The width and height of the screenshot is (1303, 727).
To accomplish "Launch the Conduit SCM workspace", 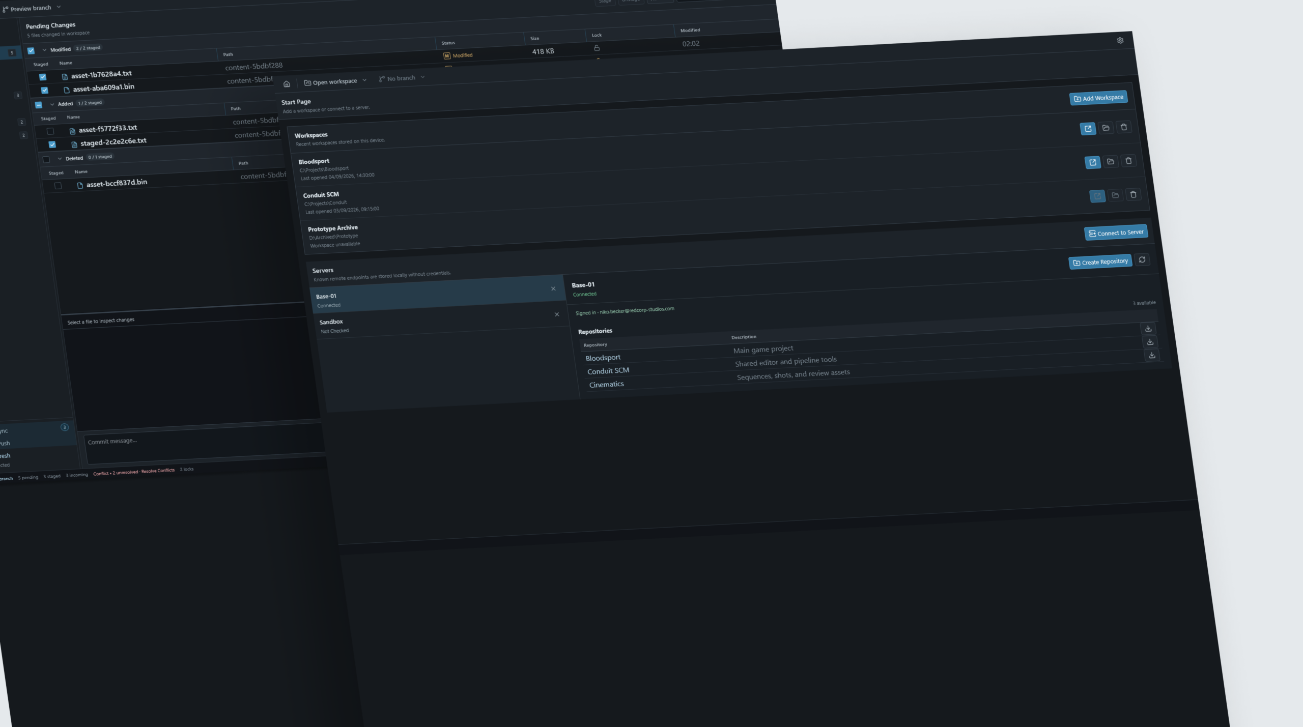I will [1093, 162].
